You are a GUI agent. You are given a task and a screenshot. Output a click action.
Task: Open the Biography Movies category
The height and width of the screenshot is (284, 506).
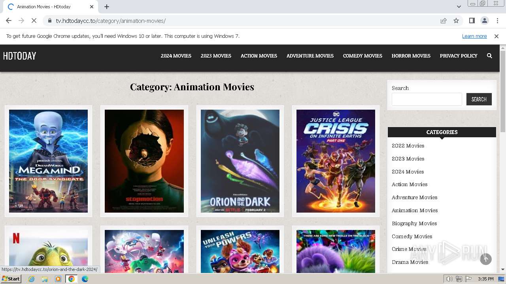(x=414, y=223)
